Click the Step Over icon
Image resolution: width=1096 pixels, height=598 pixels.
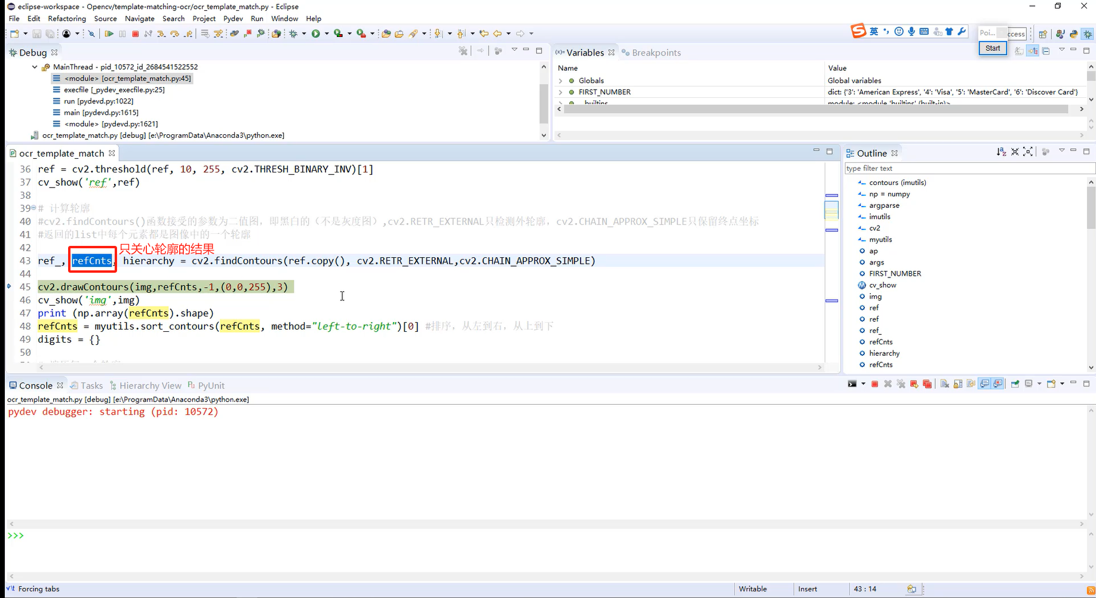tap(174, 33)
